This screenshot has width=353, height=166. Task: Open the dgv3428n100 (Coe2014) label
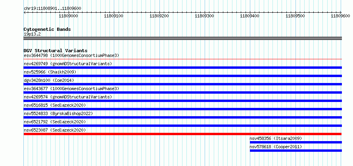pyautogui.click(x=49, y=80)
